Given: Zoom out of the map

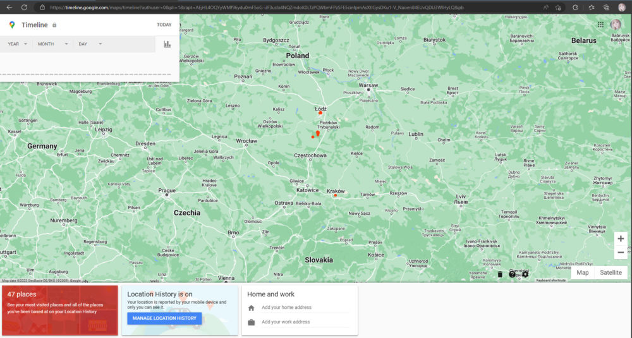Looking at the screenshot, I should (x=621, y=253).
